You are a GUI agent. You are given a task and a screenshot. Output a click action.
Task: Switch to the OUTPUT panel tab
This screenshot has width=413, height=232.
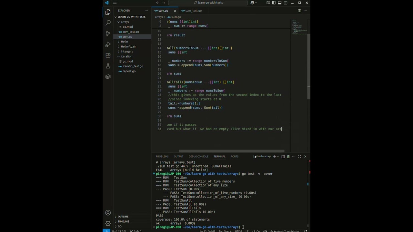click(x=178, y=157)
